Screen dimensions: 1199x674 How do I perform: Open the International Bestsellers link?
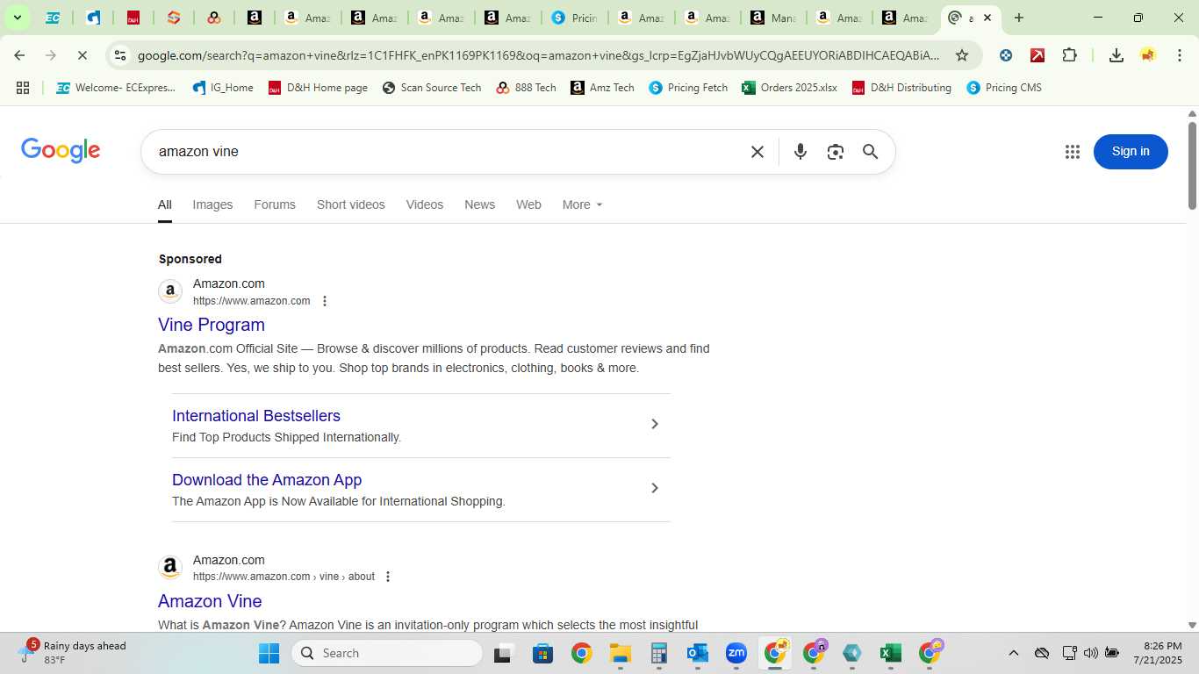pyautogui.click(x=256, y=416)
